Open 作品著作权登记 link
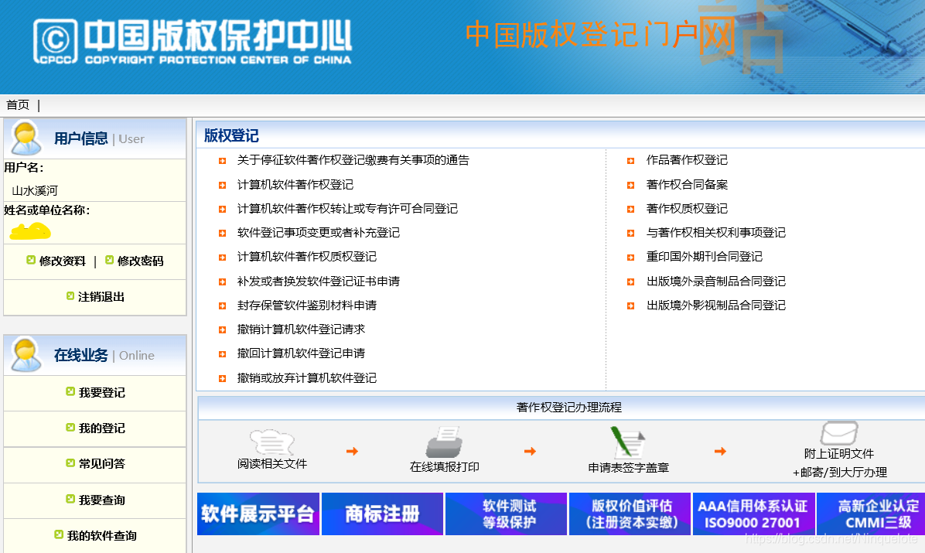Viewport: 925px width, 553px height. [x=688, y=160]
